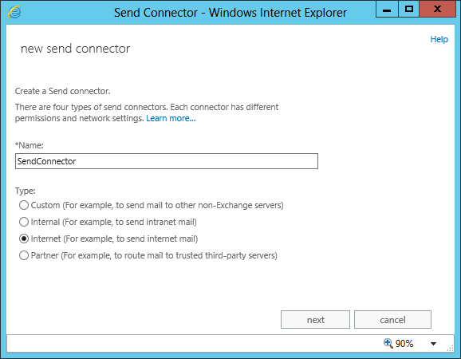Click the next button
This screenshot has height=359, width=461.
point(315,320)
